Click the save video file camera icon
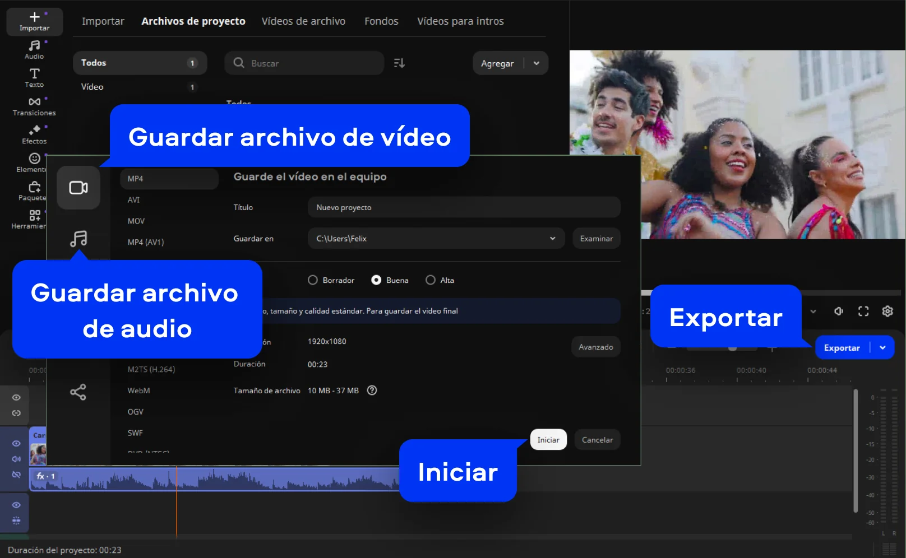 coord(78,188)
